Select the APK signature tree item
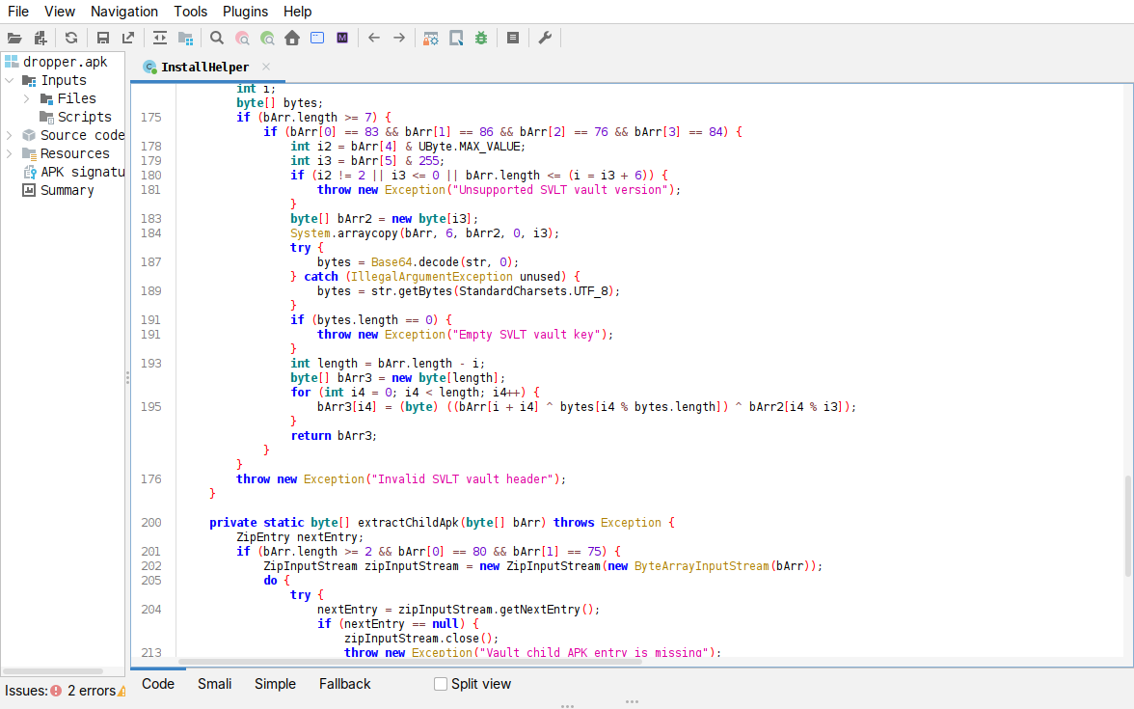This screenshot has width=1134, height=709. pos(83,172)
